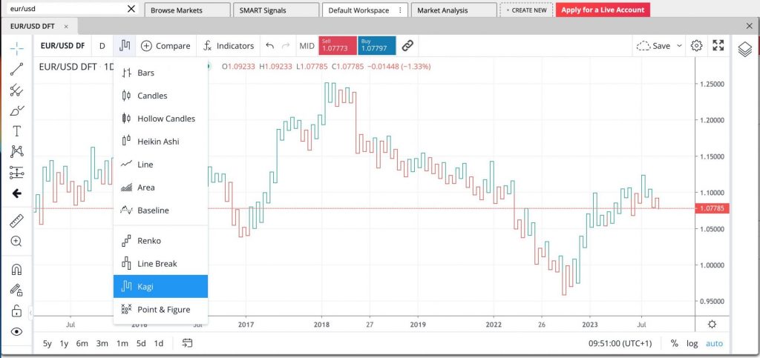Choose Candles chart type
The width and height of the screenshot is (760, 358).
click(160, 96)
